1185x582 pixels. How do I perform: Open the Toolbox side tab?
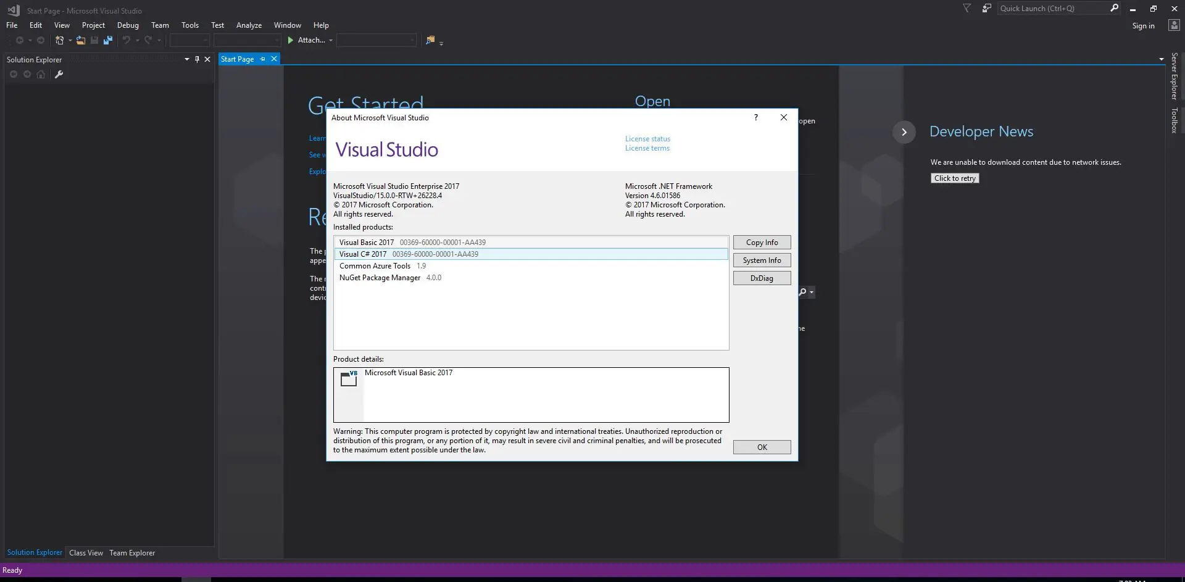(1174, 120)
